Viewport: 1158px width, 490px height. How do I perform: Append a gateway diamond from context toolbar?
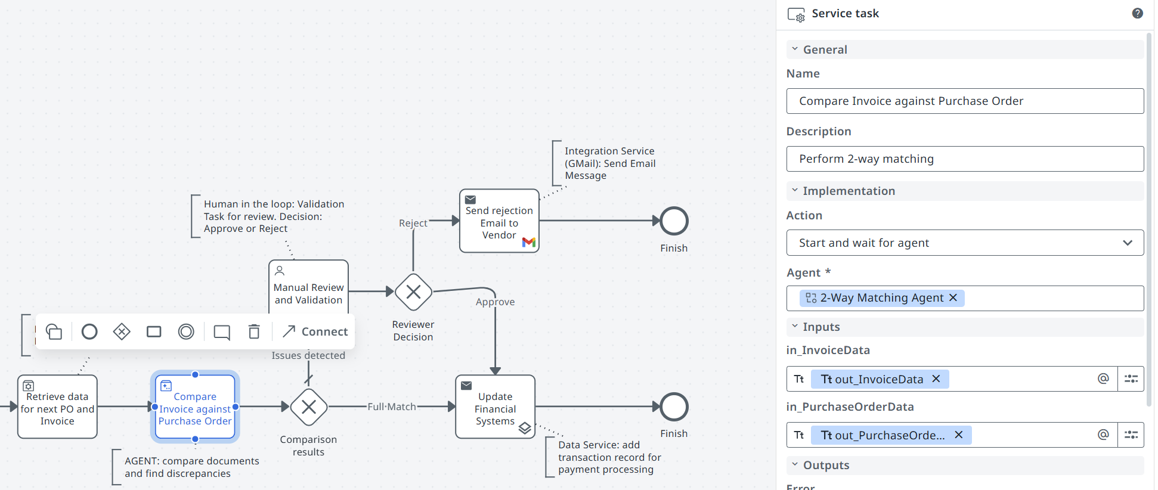coord(122,331)
